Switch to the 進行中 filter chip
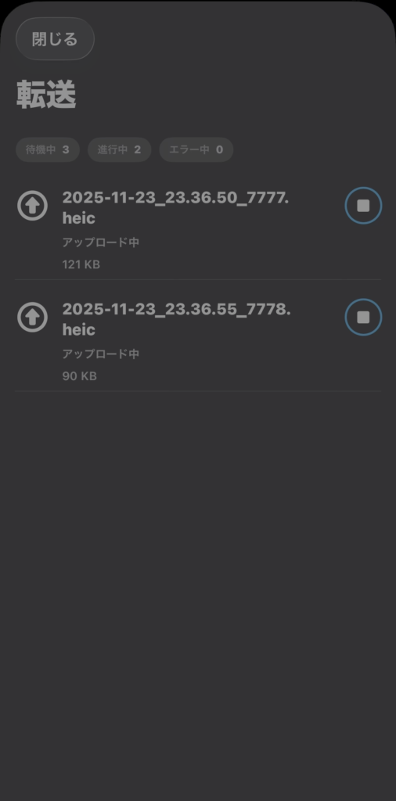 point(119,149)
